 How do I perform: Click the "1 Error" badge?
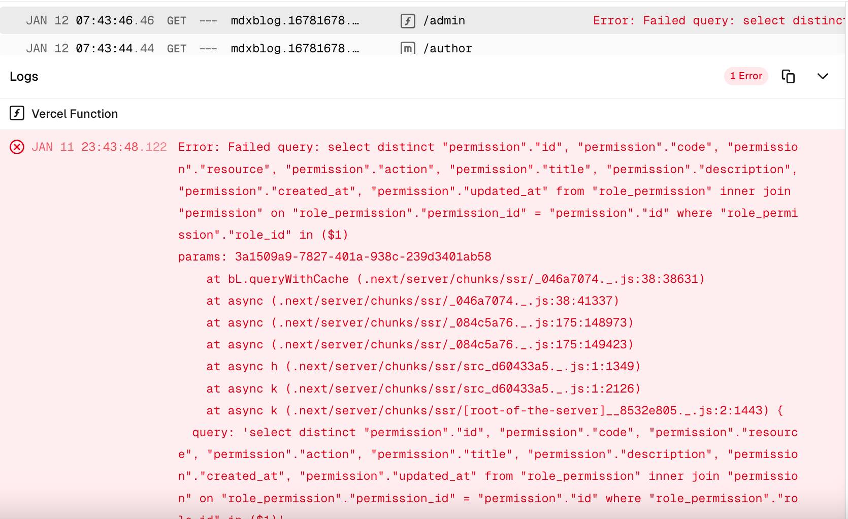point(746,76)
